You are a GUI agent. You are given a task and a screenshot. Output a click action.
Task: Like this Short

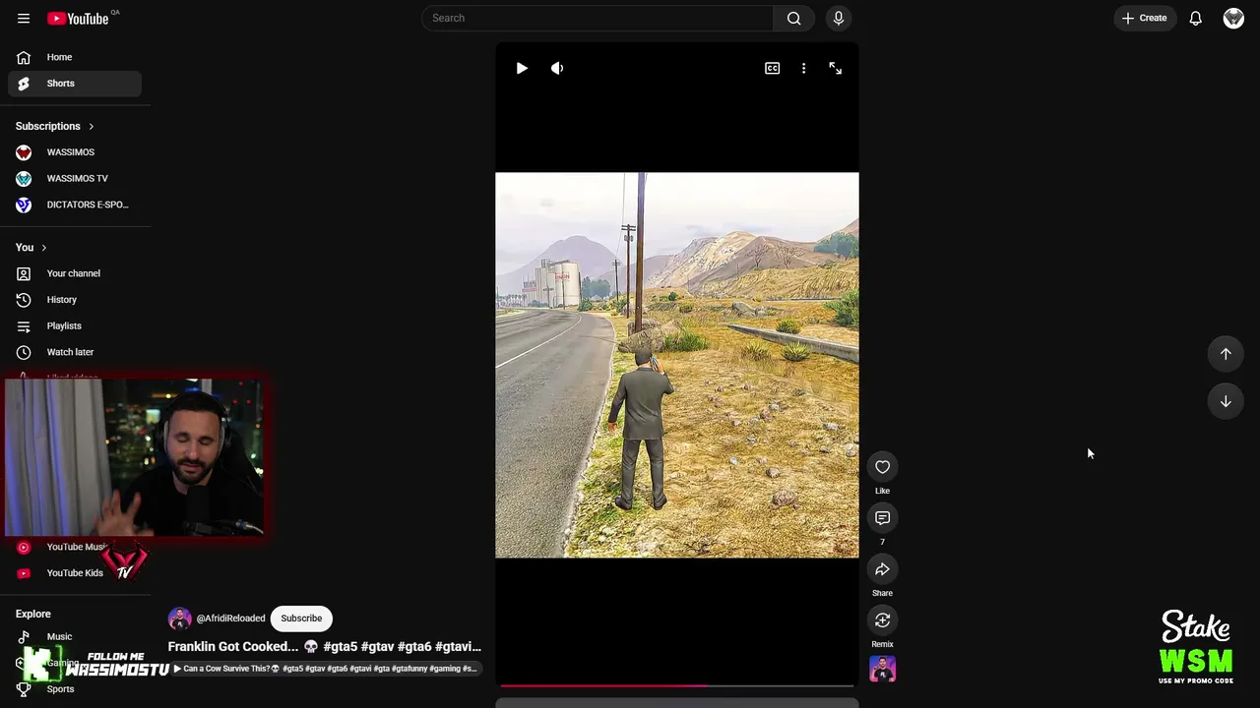[882, 467]
